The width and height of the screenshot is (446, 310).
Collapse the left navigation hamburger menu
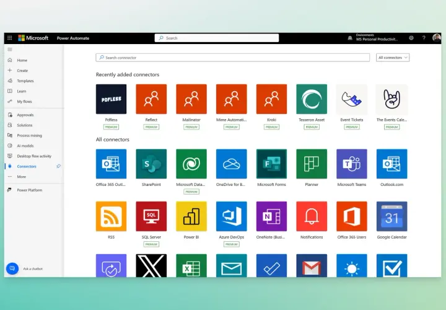point(10,50)
